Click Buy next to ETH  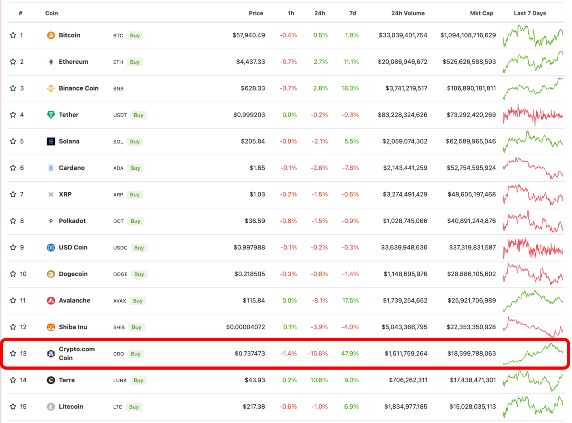[135, 62]
